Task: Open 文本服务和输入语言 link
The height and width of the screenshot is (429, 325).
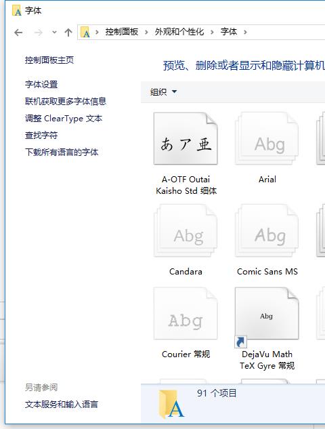Action: [61, 405]
